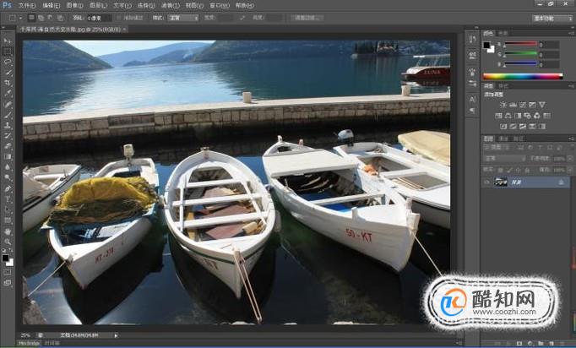Hide the Background layer with eye icon
The height and width of the screenshot is (348, 576).
[487, 182]
